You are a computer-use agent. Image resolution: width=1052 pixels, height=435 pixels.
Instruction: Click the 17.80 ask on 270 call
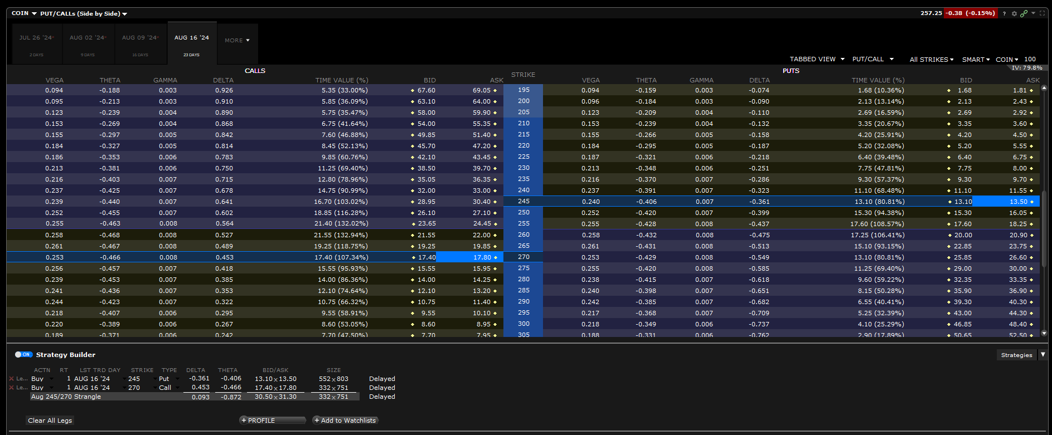[469, 257]
